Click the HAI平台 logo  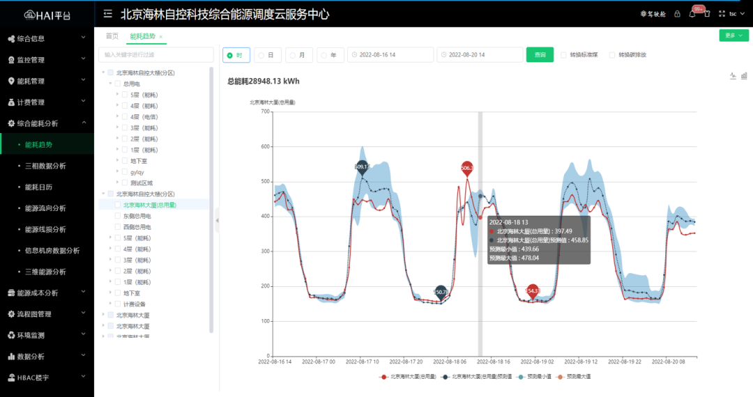coord(47,15)
